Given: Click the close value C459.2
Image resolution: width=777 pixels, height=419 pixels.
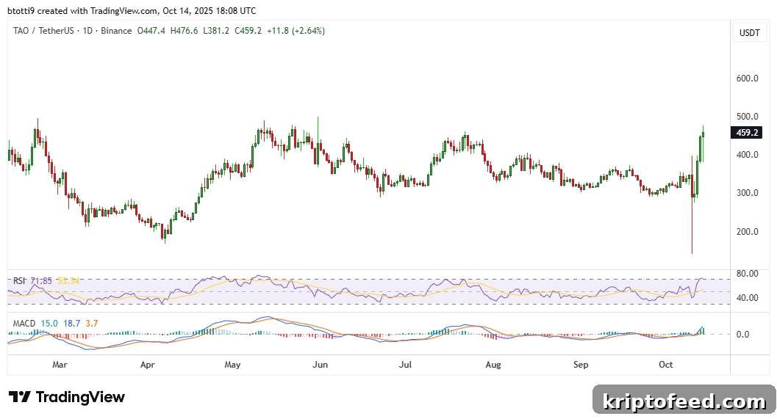Looking at the screenshot, I should pyautogui.click(x=248, y=31).
